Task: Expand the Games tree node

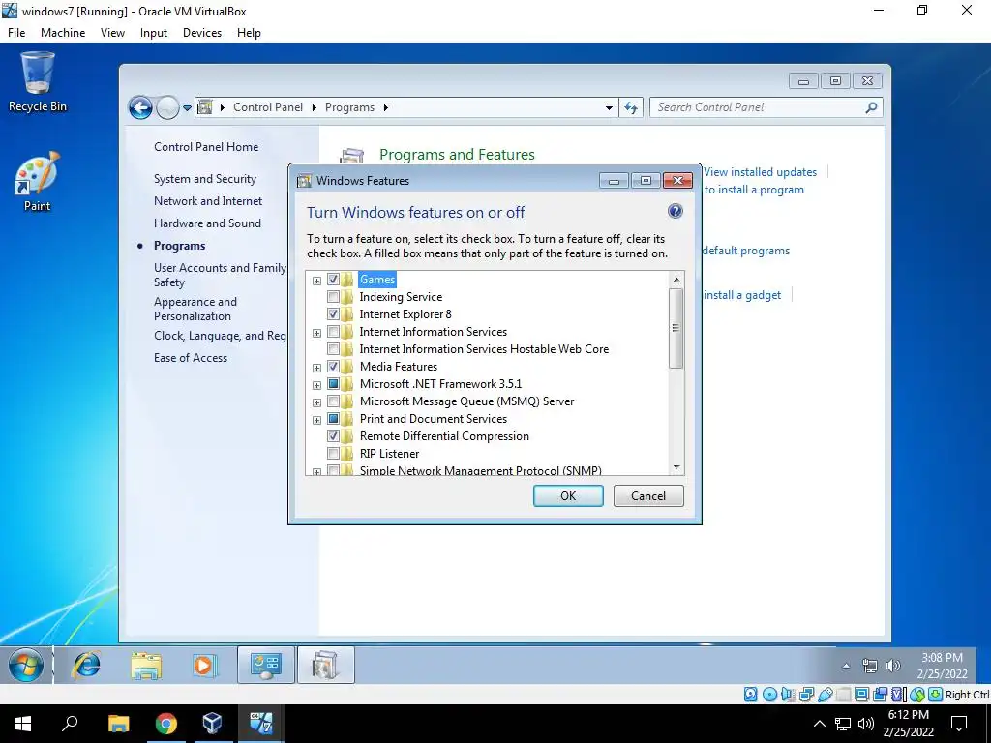Action: point(316,281)
